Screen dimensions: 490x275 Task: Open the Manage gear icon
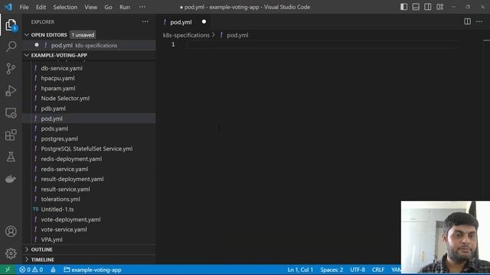pyautogui.click(x=11, y=253)
